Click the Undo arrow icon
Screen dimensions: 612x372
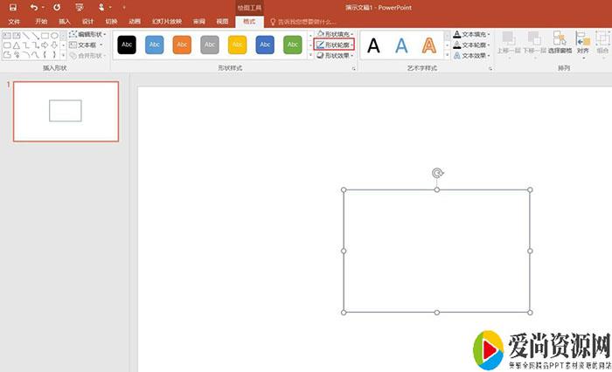pyautogui.click(x=33, y=7)
